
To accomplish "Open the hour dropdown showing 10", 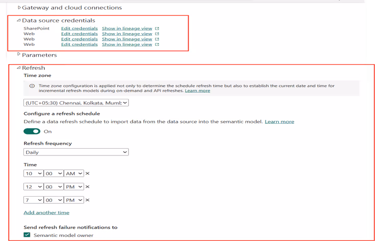I will pyautogui.click(x=34, y=173).
